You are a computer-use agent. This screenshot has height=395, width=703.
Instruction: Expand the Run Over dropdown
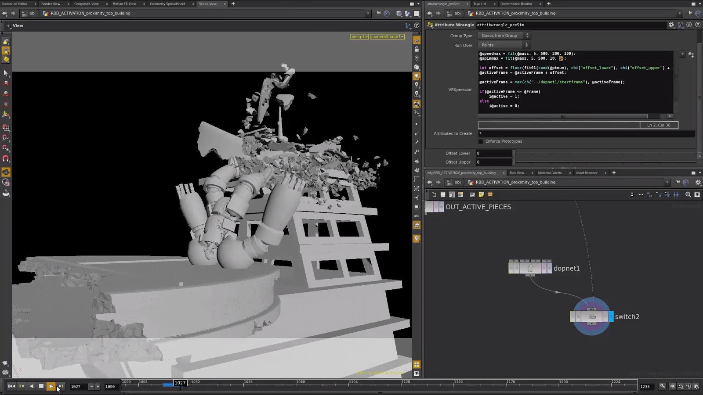click(x=504, y=45)
